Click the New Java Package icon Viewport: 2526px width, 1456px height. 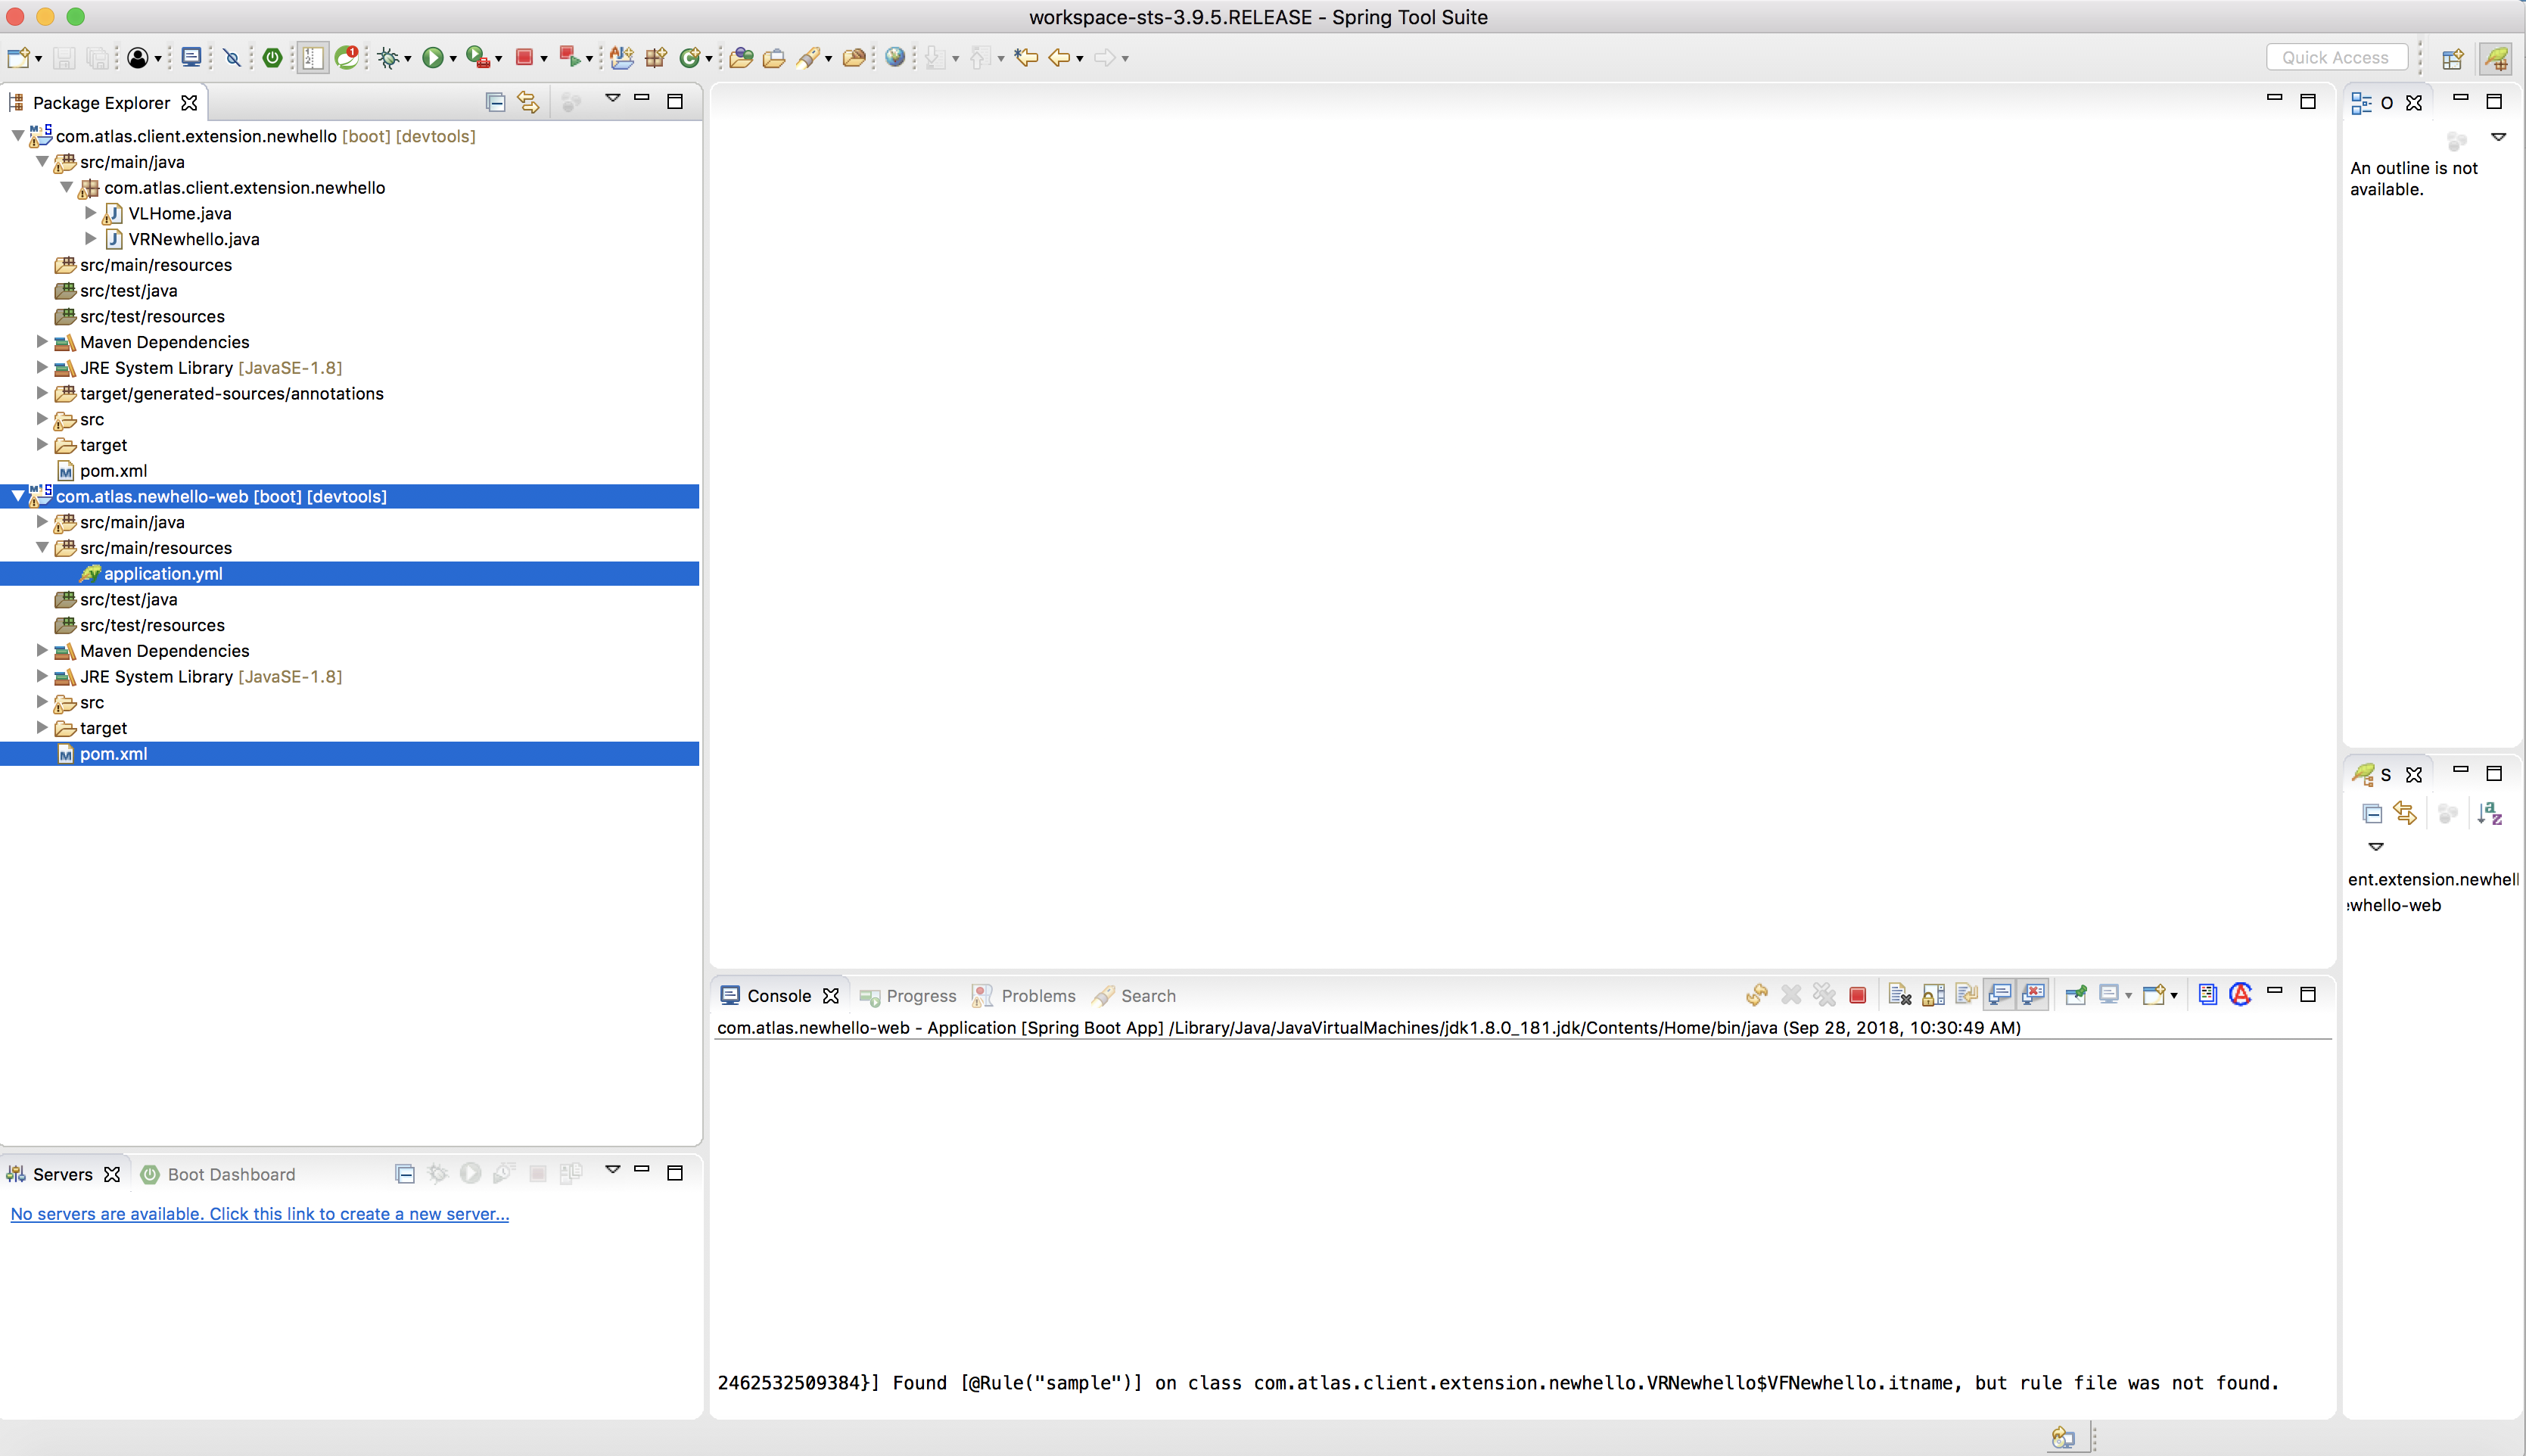pos(655,58)
